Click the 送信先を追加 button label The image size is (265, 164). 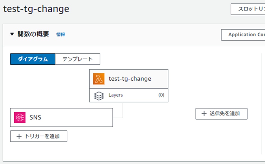224,113
